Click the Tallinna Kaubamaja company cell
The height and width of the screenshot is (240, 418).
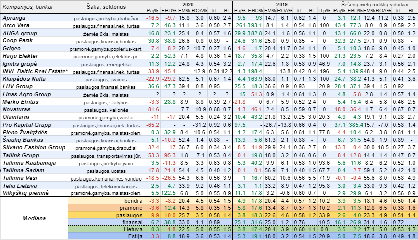tap(29, 163)
